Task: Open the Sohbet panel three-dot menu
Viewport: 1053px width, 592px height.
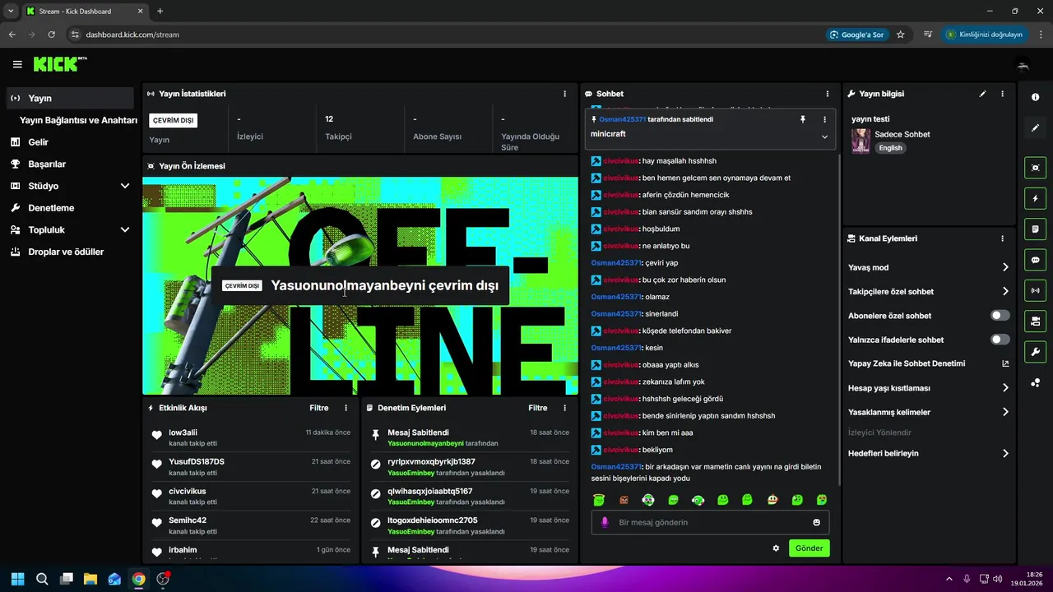Action: [x=828, y=94]
